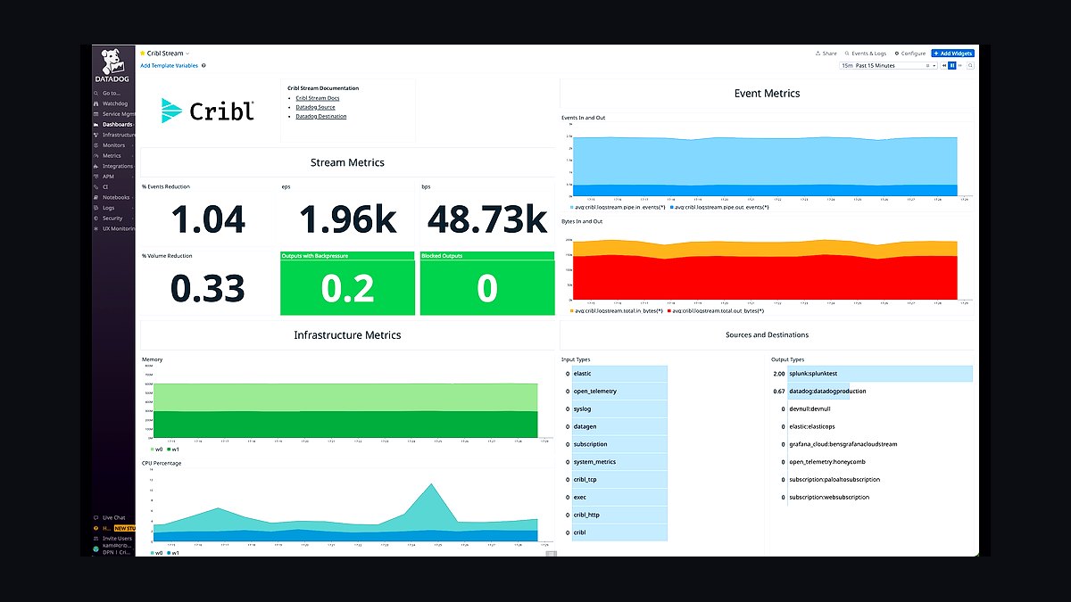The image size is (1071, 602).
Task: Open Watchdog from the sidebar
Action: tap(111, 103)
